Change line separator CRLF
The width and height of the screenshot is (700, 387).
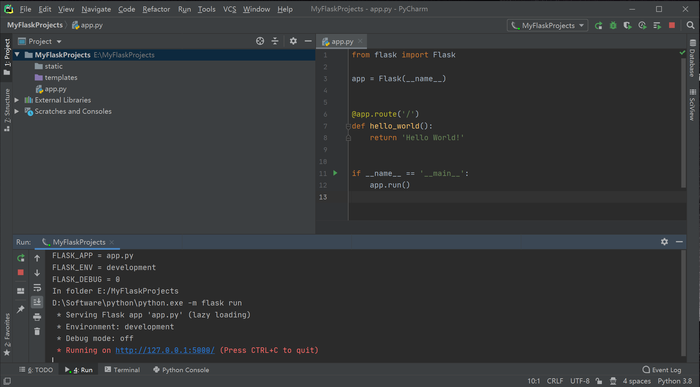pyautogui.click(x=555, y=381)
